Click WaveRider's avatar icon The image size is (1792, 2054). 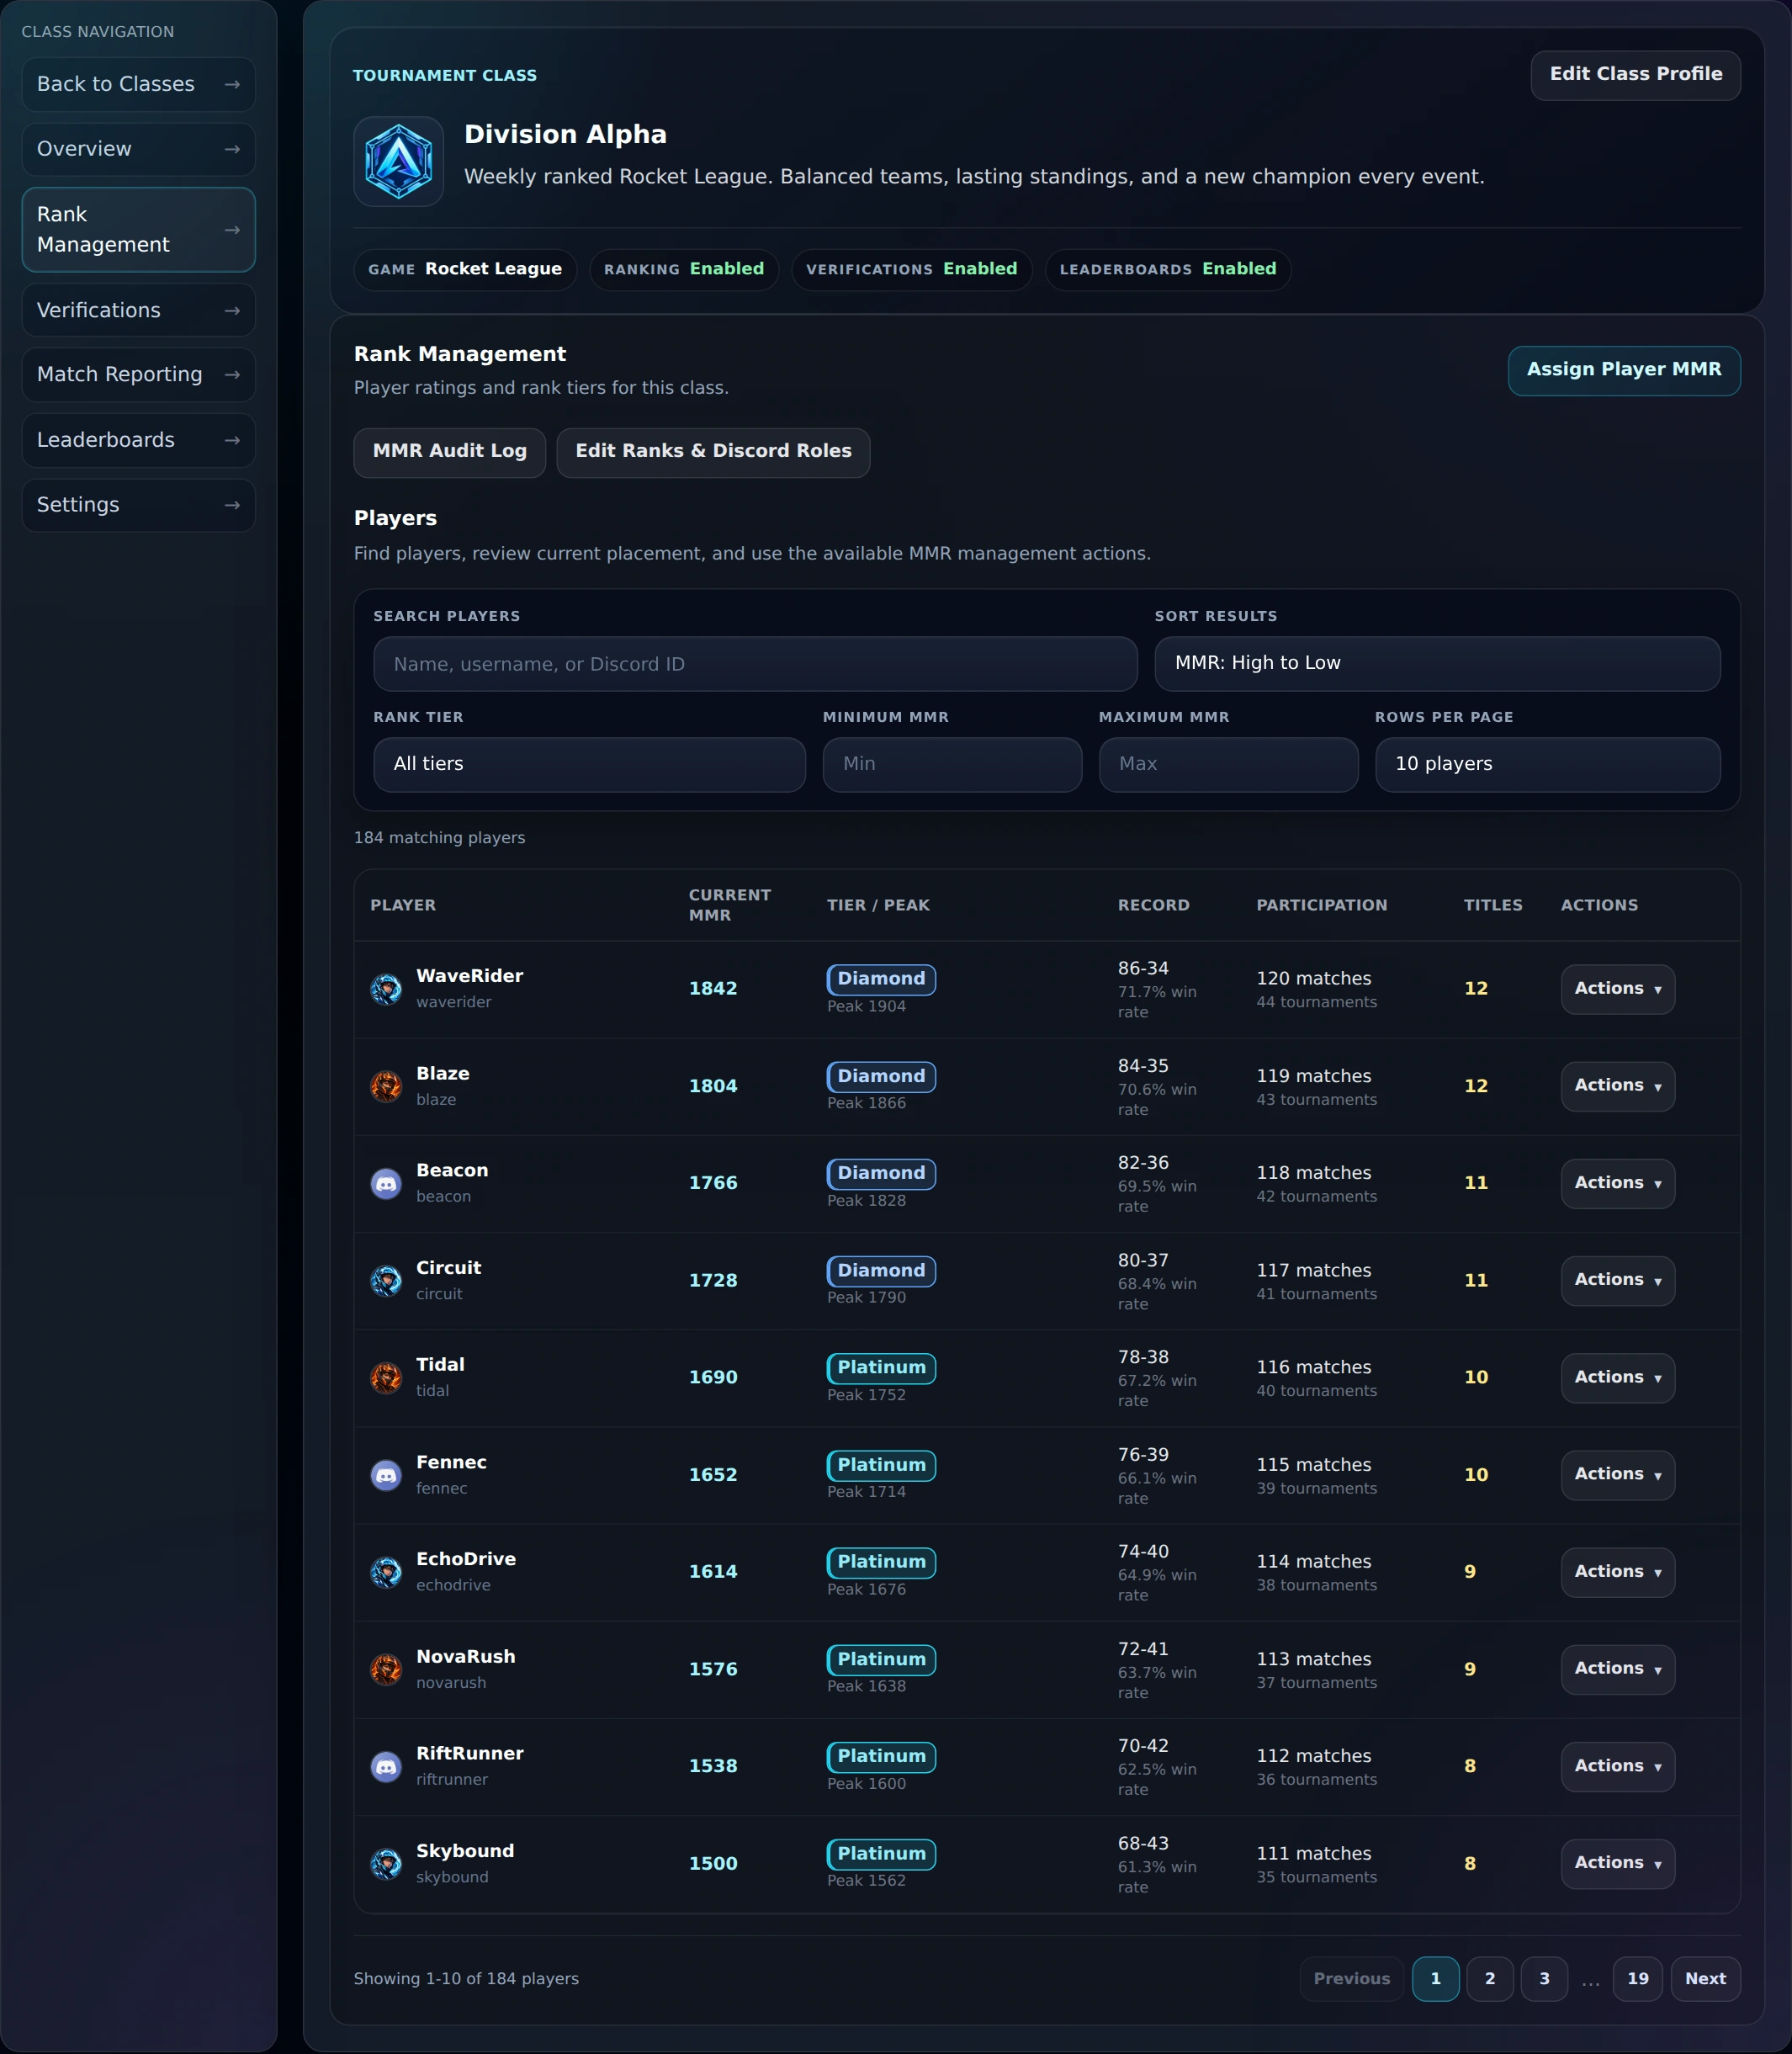pos(386,989)
